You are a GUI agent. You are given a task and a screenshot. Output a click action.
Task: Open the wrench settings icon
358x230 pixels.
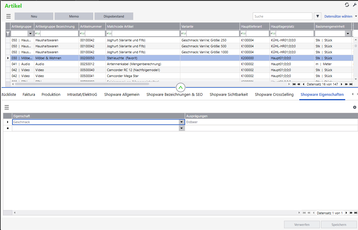(x=354, y=5)
